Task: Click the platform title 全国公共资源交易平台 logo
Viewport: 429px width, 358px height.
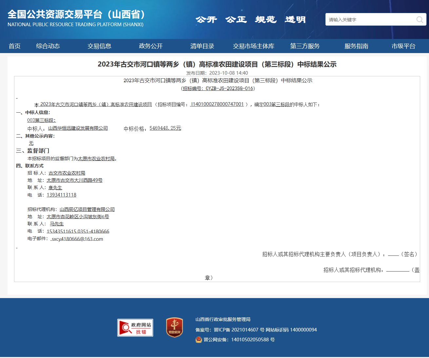Action: click(x=76, y=18)
